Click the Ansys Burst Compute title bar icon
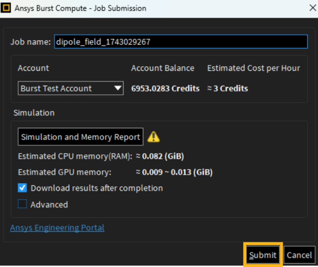The image size is (318, 267). [x=6, y=8]
